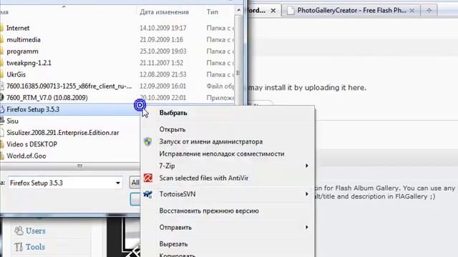Click the red AntiVir umbrella icon

pyautogui.click(x=148, y=178)
